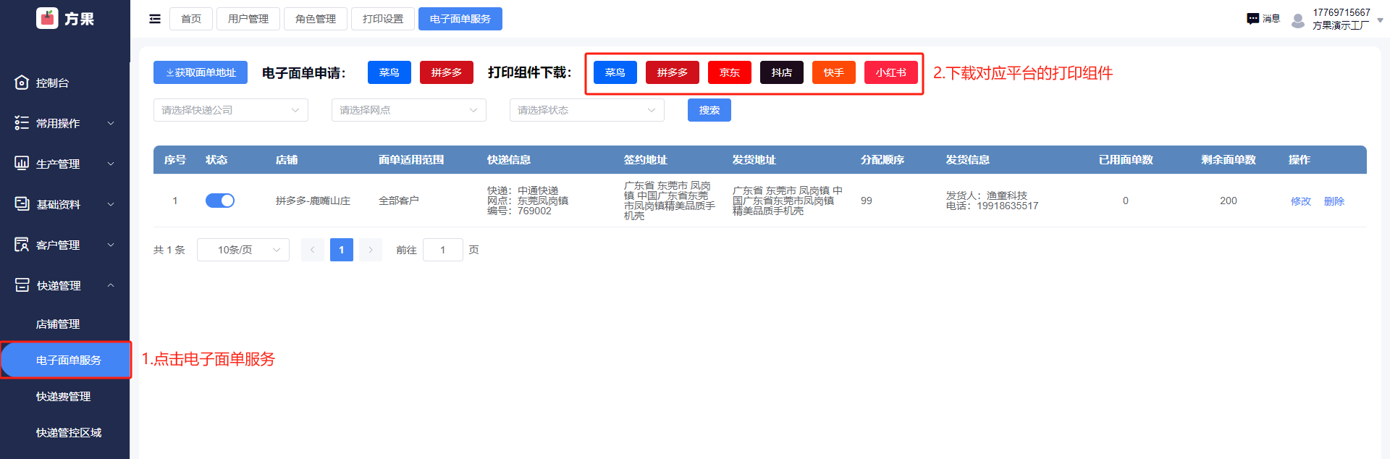Click the 快递管理 icon
The height and width of the screenshot is (459, 1390).
tap(22, 285)
